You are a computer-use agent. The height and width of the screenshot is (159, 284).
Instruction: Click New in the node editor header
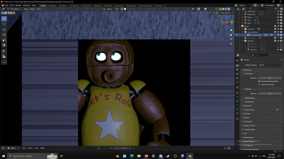pos(123,148)
